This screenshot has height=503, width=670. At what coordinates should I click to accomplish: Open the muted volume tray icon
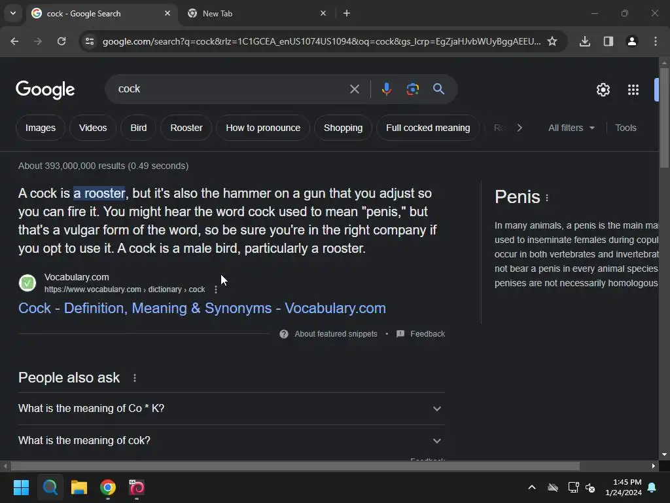(591, 487)
